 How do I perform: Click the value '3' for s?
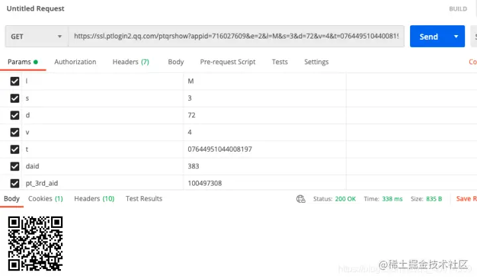[x=264, y=98]
